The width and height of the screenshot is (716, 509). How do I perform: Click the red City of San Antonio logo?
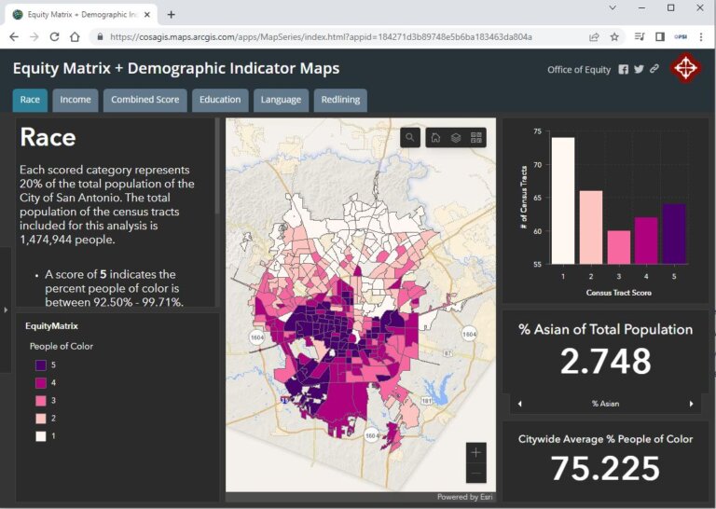(x=686, y=69)
